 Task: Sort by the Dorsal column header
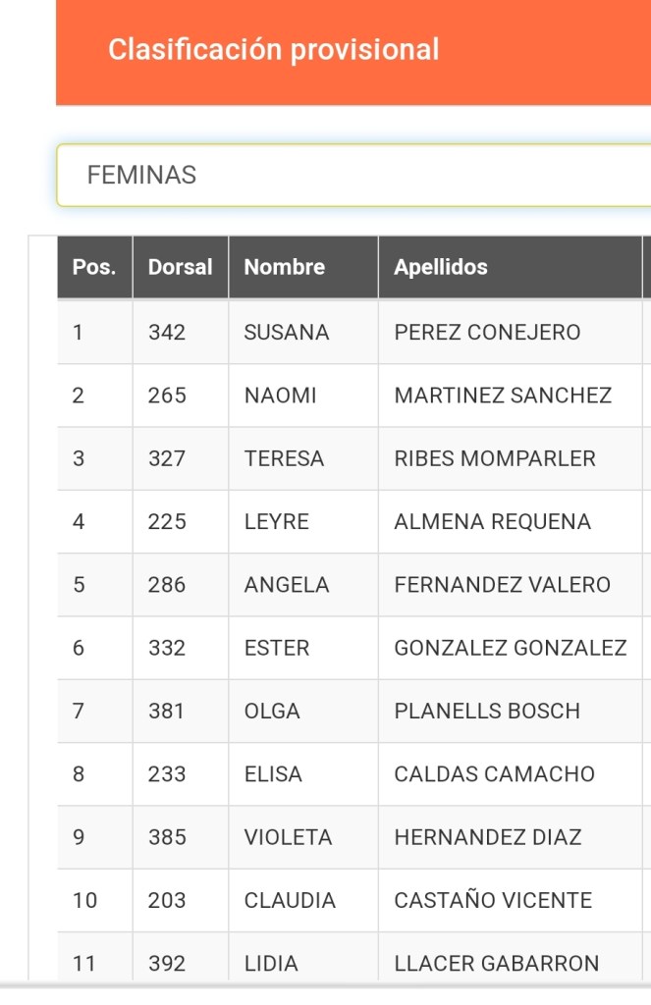point(181,267)
